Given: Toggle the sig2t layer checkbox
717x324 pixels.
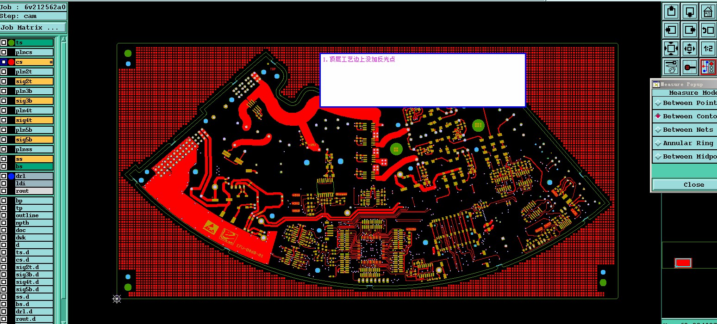Looking at the screenshot, I should click(4, 81).
